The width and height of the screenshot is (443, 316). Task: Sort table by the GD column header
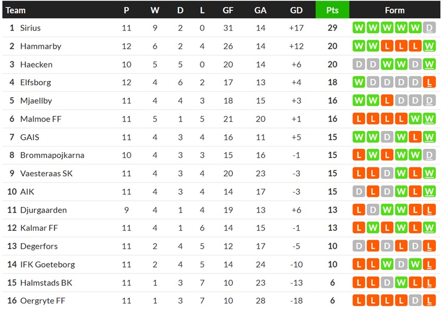(x=296, y=10)
